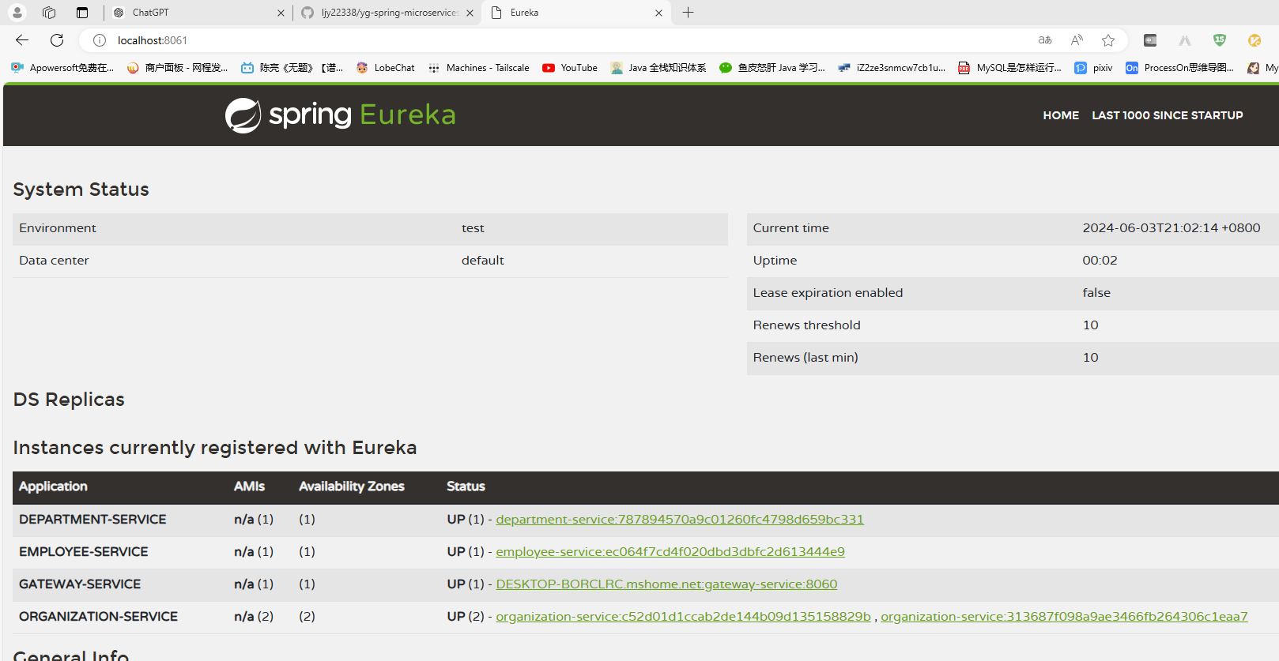
Task: Open the workspaces icon in title bar
Action: pos(49,13)
